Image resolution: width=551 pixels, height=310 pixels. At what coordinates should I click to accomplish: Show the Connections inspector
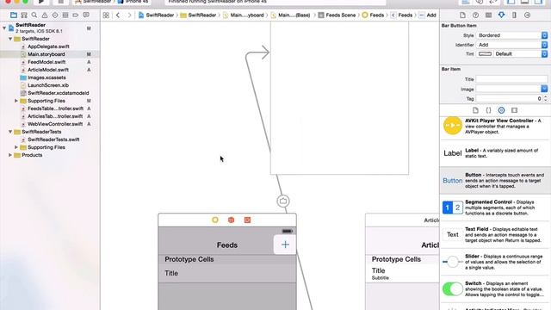(x=527, y=15)
